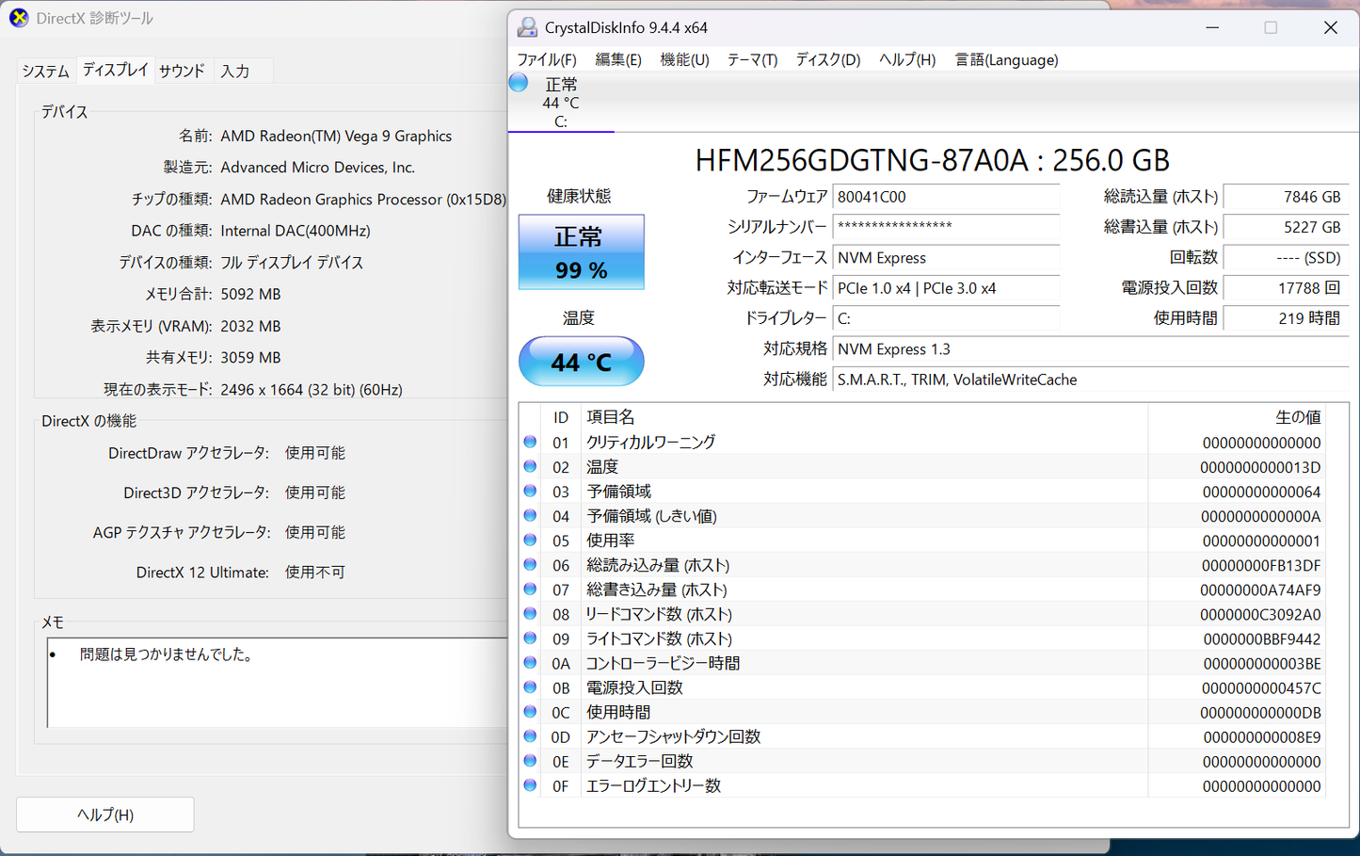Click the raw value 00000000FB13DF

[1261, 565]
